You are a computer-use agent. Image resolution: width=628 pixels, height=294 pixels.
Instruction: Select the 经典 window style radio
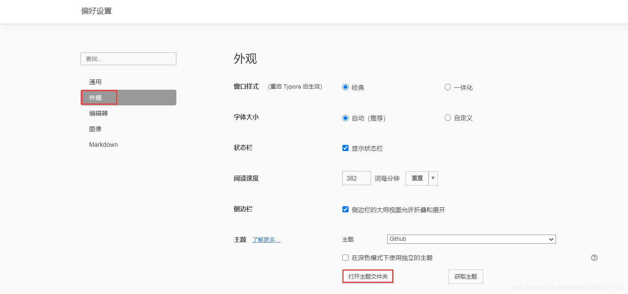(345, 87)
